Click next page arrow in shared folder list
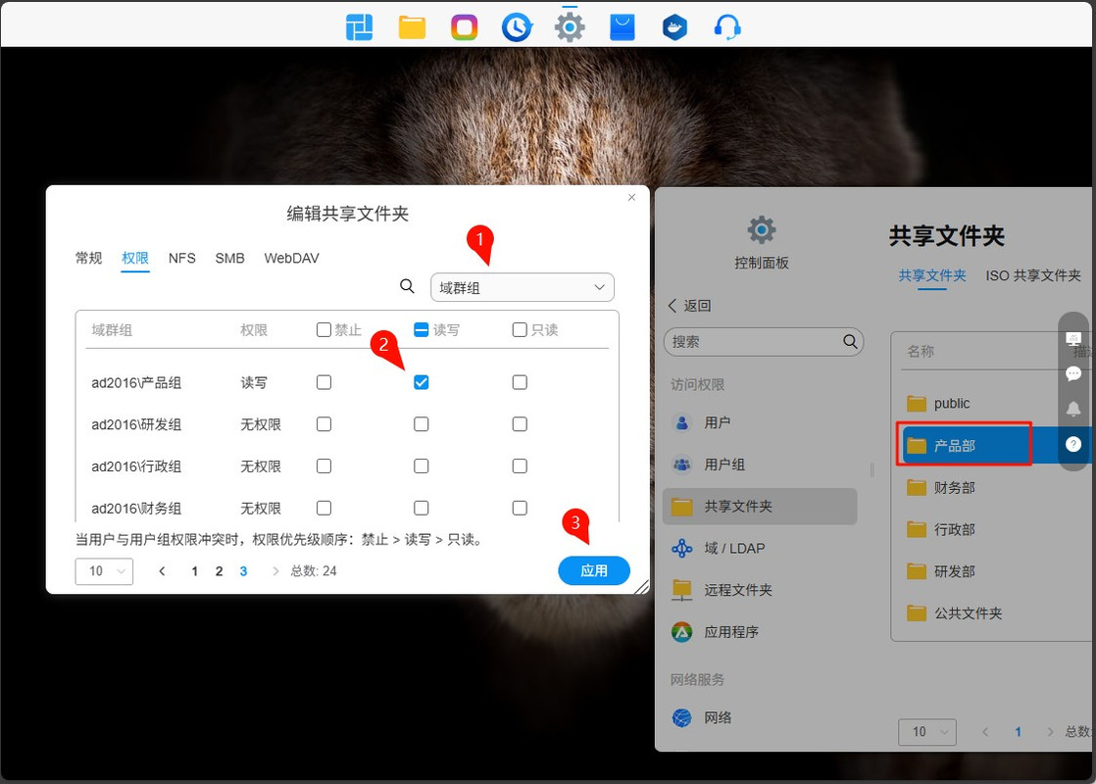Screen dimensions: 1096x784 [x=1049, y=732]
